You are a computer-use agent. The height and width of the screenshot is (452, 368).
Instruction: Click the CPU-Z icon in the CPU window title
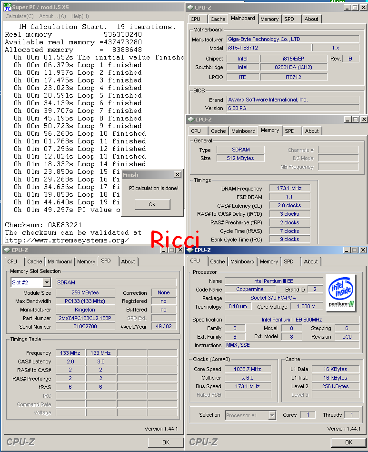click(x=190, y=250)
